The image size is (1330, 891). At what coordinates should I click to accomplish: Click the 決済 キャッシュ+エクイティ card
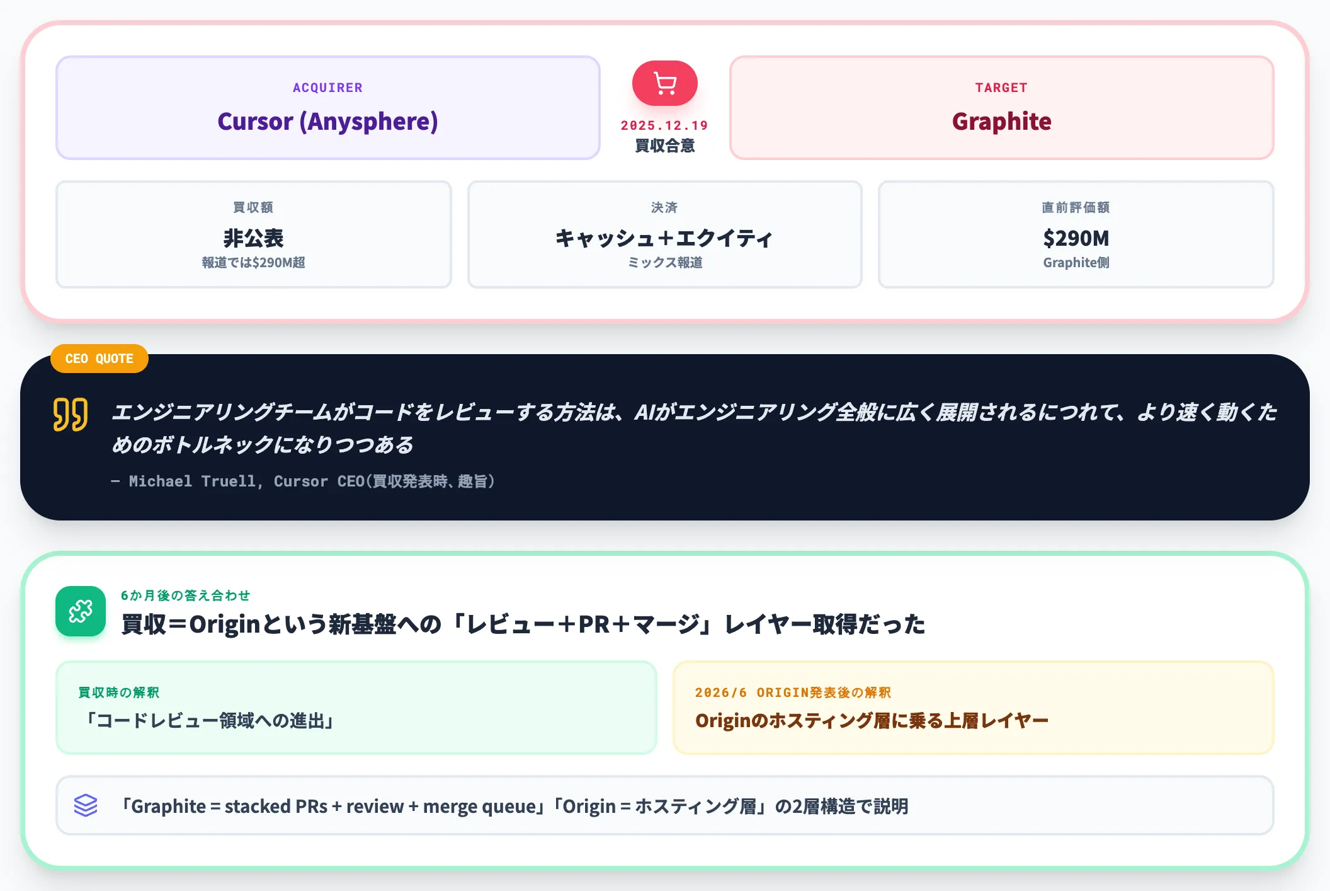(665, 234)
